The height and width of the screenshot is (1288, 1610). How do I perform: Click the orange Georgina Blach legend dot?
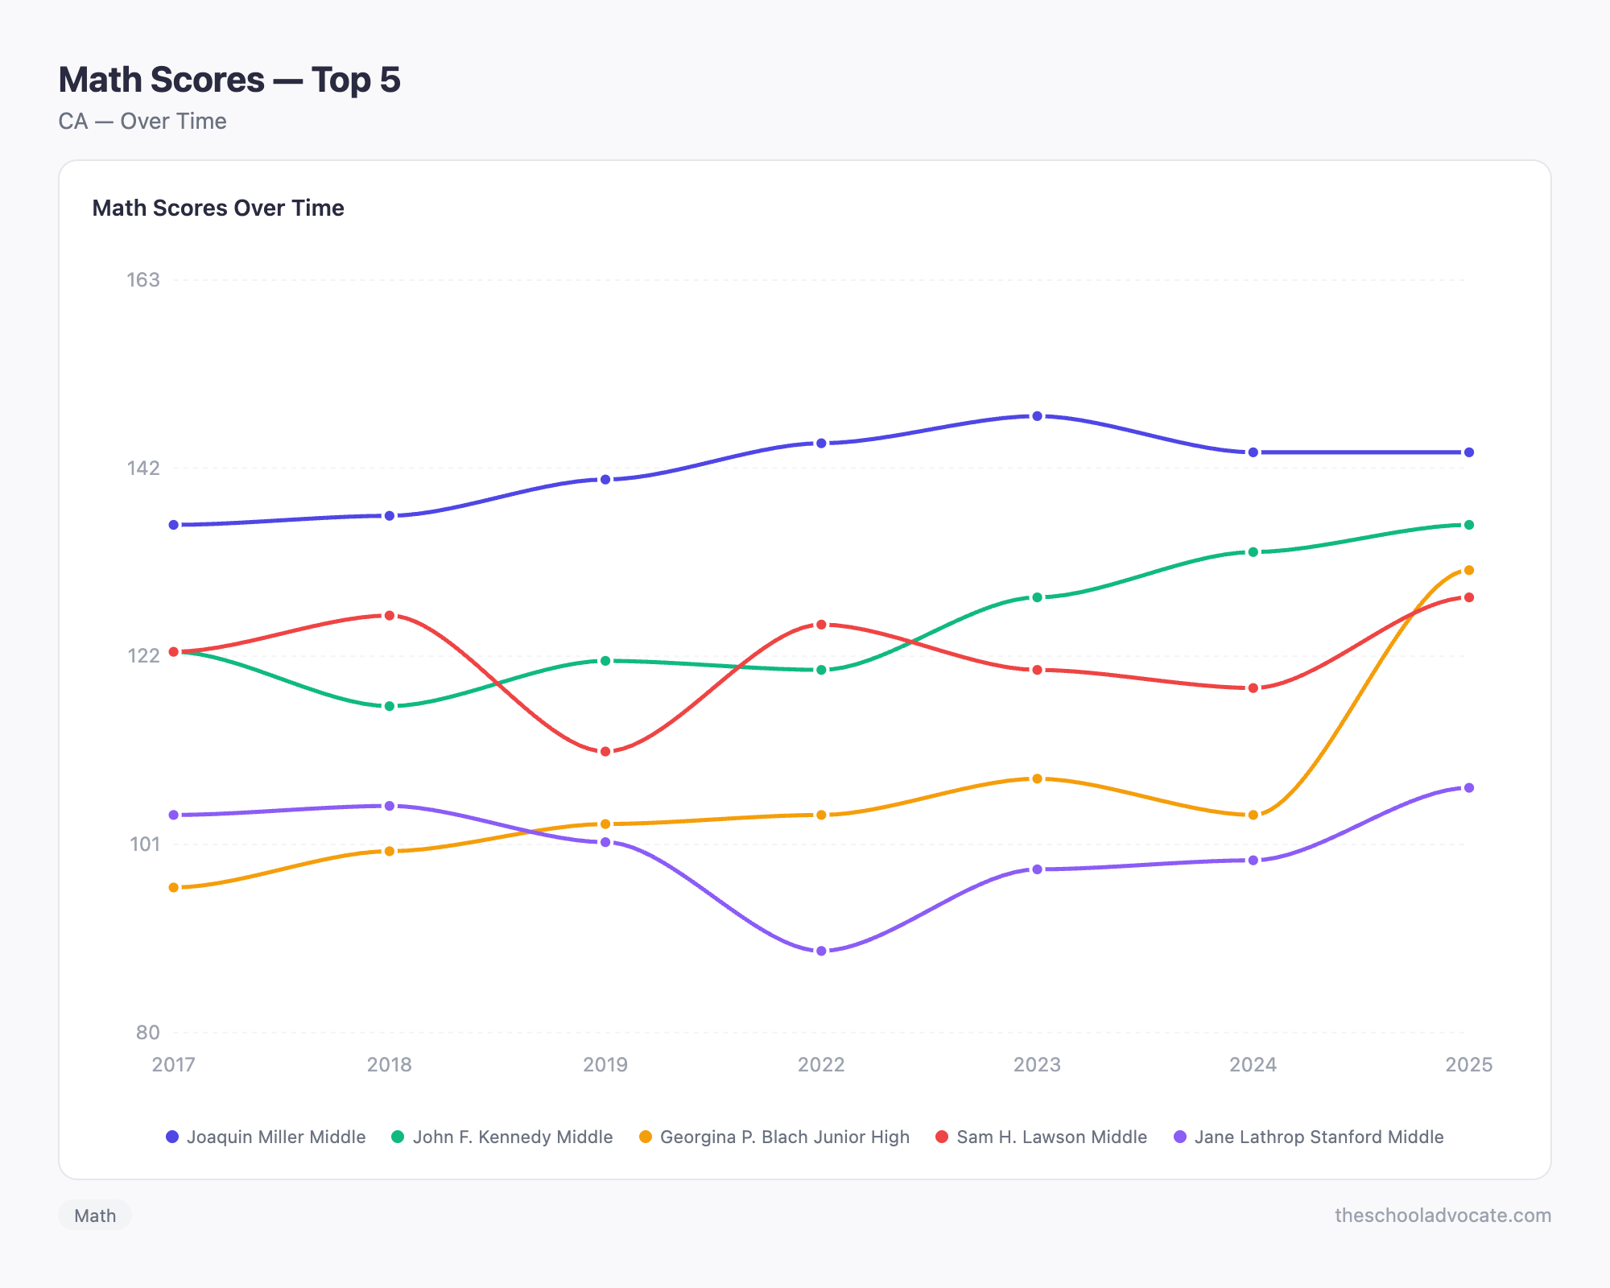tap(646, 1137)
